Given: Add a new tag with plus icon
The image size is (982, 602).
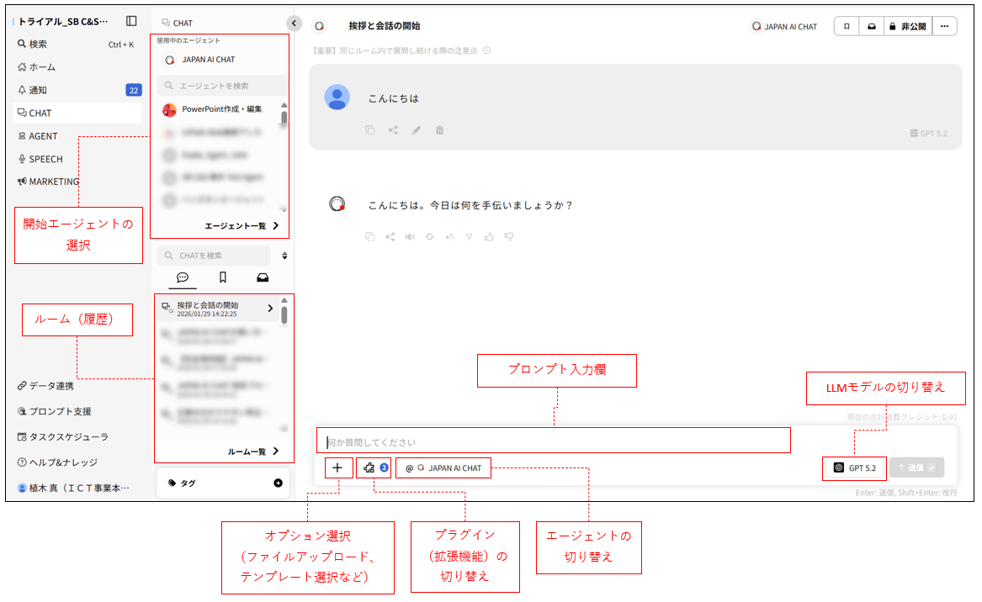Looking at the screenshot, I should click(278, 483).
